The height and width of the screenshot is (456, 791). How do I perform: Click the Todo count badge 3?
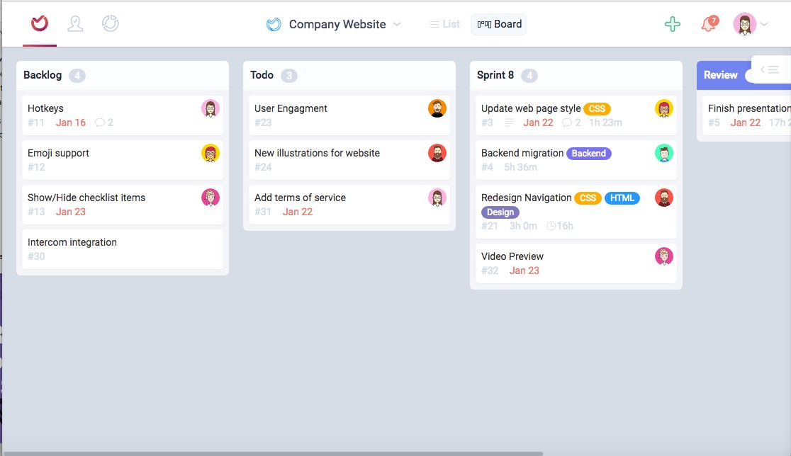[x=289, y=76]
